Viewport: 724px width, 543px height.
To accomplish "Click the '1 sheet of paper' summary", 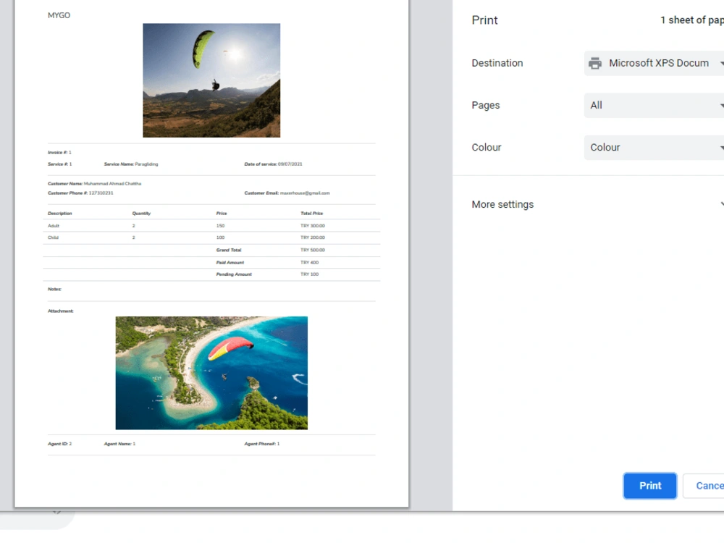I will (x=691, y=20).
